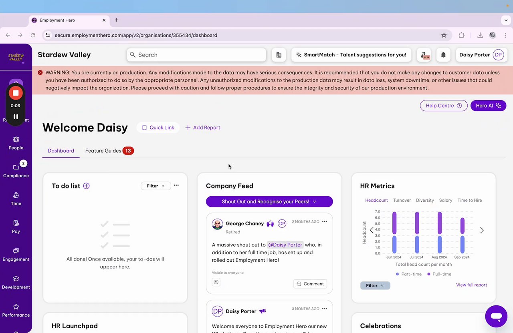This screenshot has width=513, height=333.
Task: Click the @Daisy Porter mention
Action: coord(285,245)
